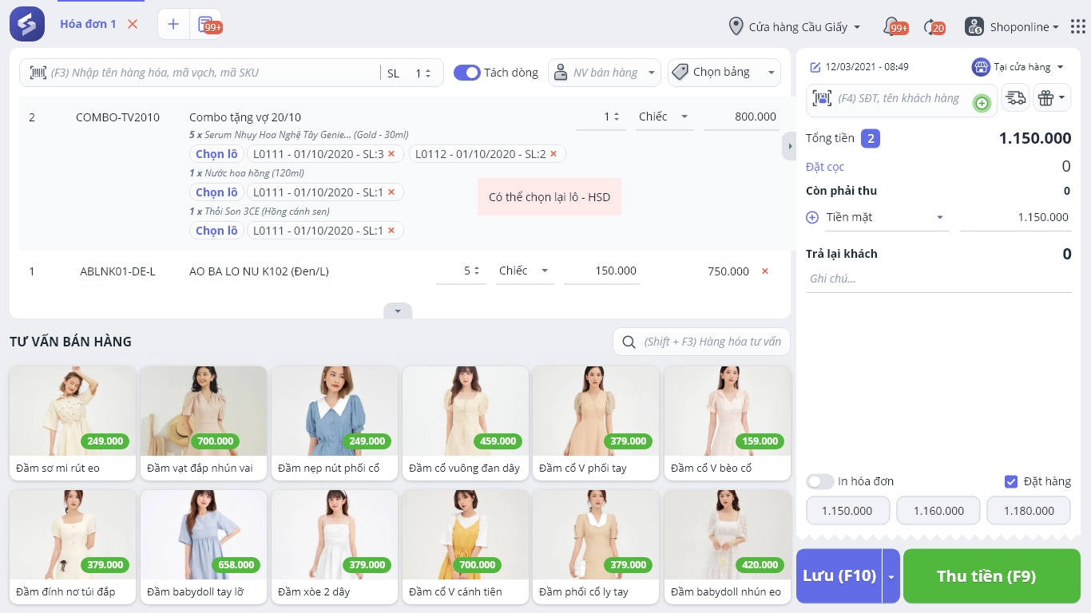Expand the Chọn bảng dropdown
Viewport: 1091px width, 613px height.
[724, 73]
